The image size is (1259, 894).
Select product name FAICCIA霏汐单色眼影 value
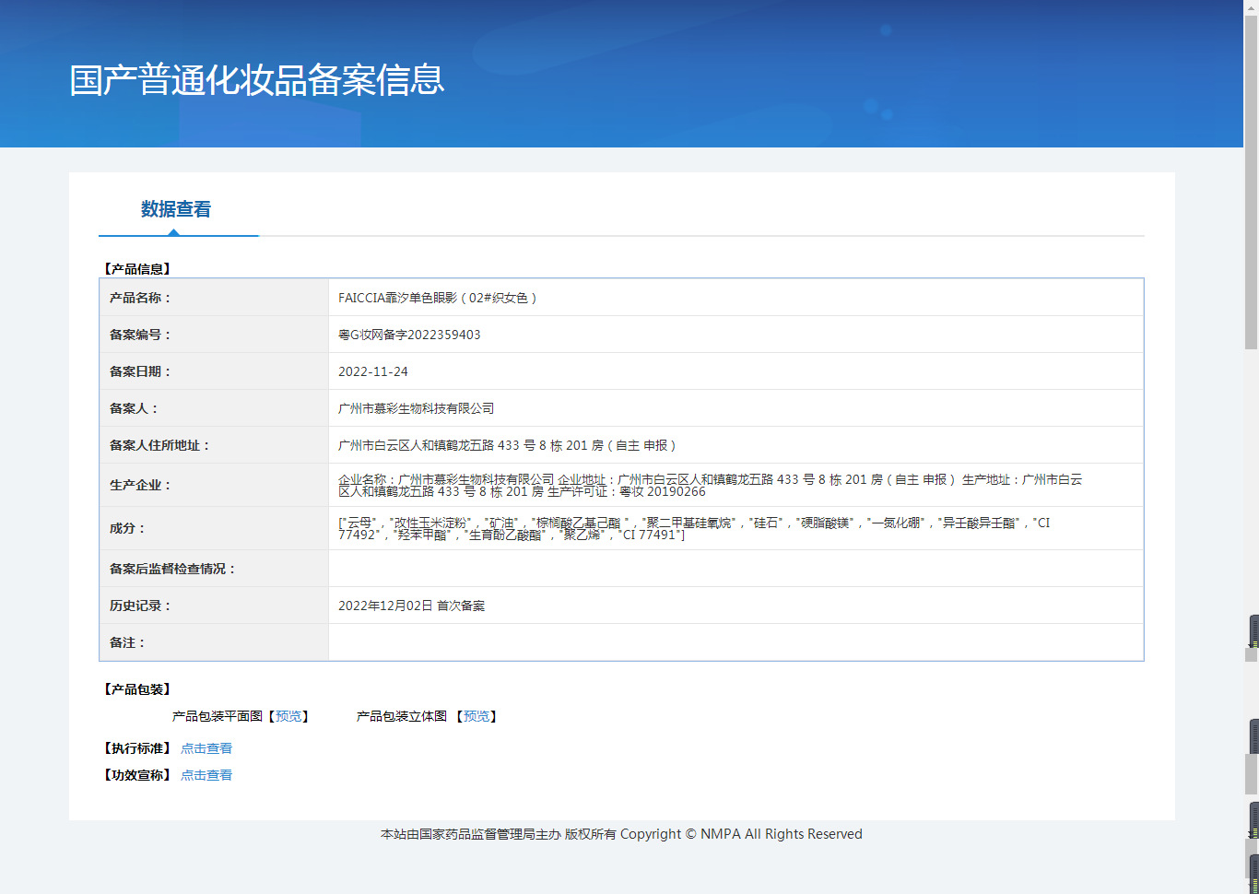pos(438,298)
